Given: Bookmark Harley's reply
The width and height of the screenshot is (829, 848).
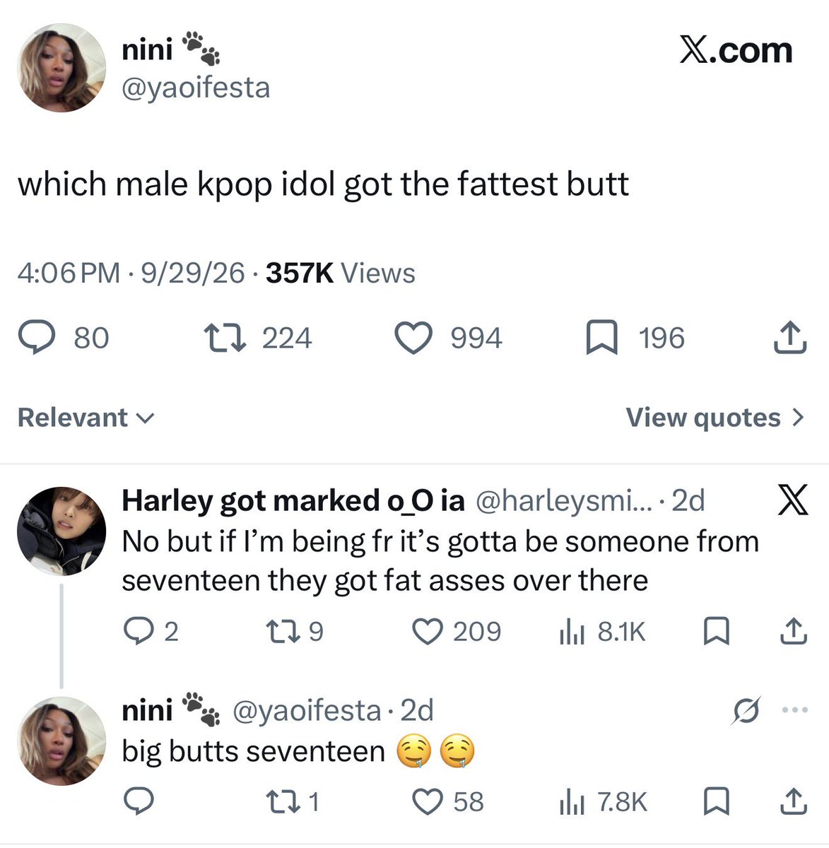Looking at the screenshot, I should [x=717, y=631].
